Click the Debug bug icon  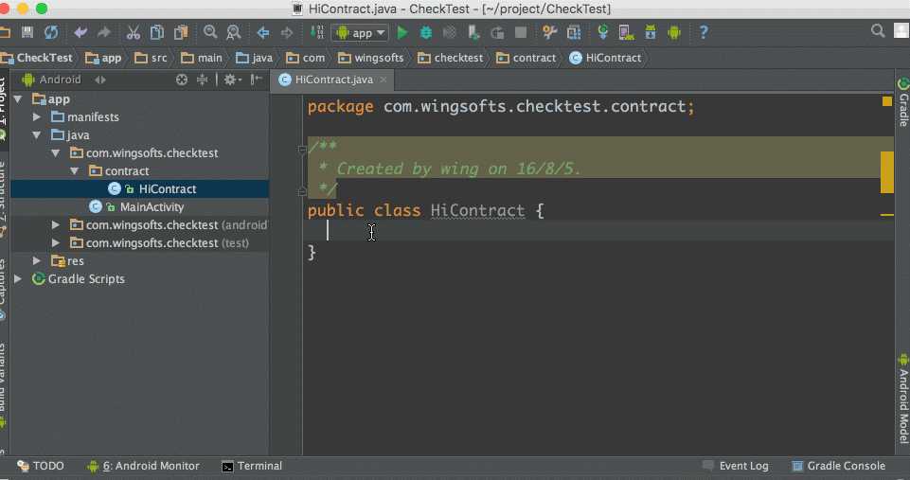point(426,32)
